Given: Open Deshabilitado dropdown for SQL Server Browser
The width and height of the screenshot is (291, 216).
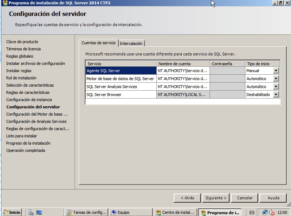Looking at the screenshot, I should coord(277,95).
